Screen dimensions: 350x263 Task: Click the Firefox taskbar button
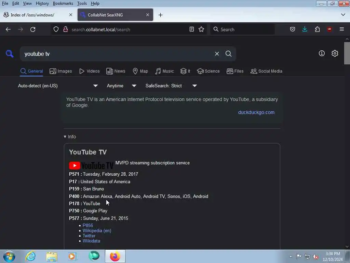click(x=115, y=256)
